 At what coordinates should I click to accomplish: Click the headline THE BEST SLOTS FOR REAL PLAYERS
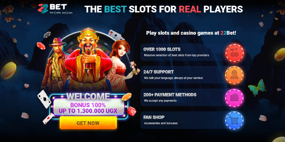(164, 9)
